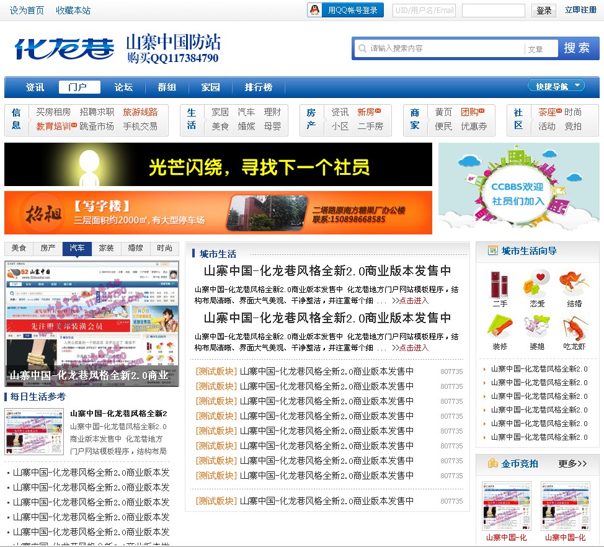Image resolution: width=604 pixels, height=547 pixels.
Task: Open 手机交易 category link
Action: coord(141,127)
